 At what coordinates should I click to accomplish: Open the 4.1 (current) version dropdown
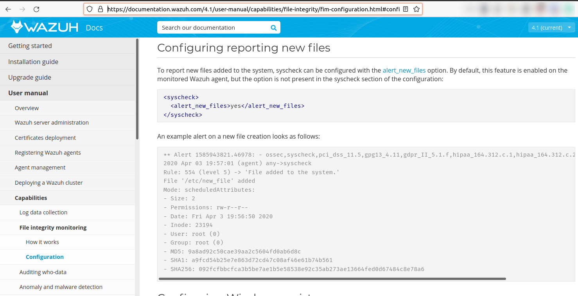coord(551,27)
